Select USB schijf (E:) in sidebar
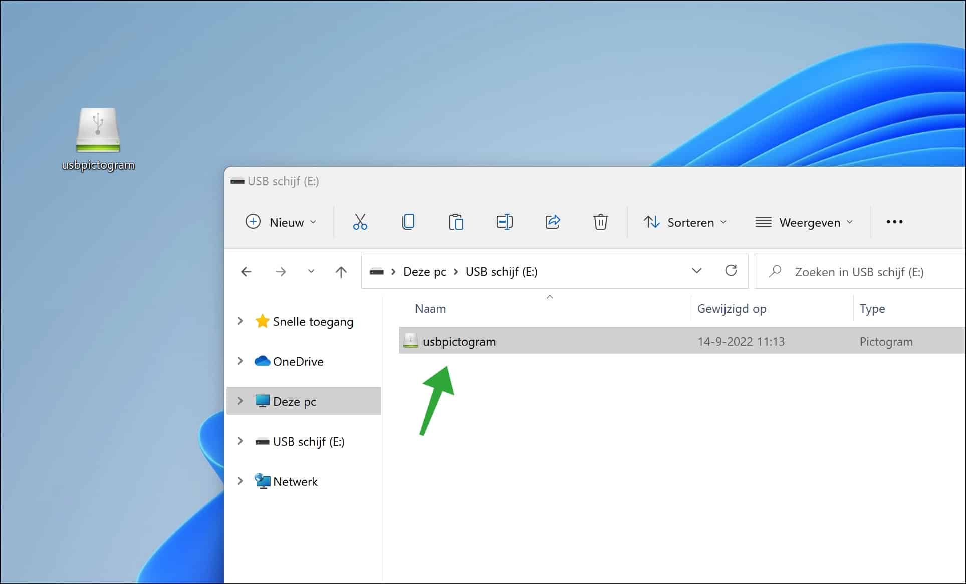 309,441
